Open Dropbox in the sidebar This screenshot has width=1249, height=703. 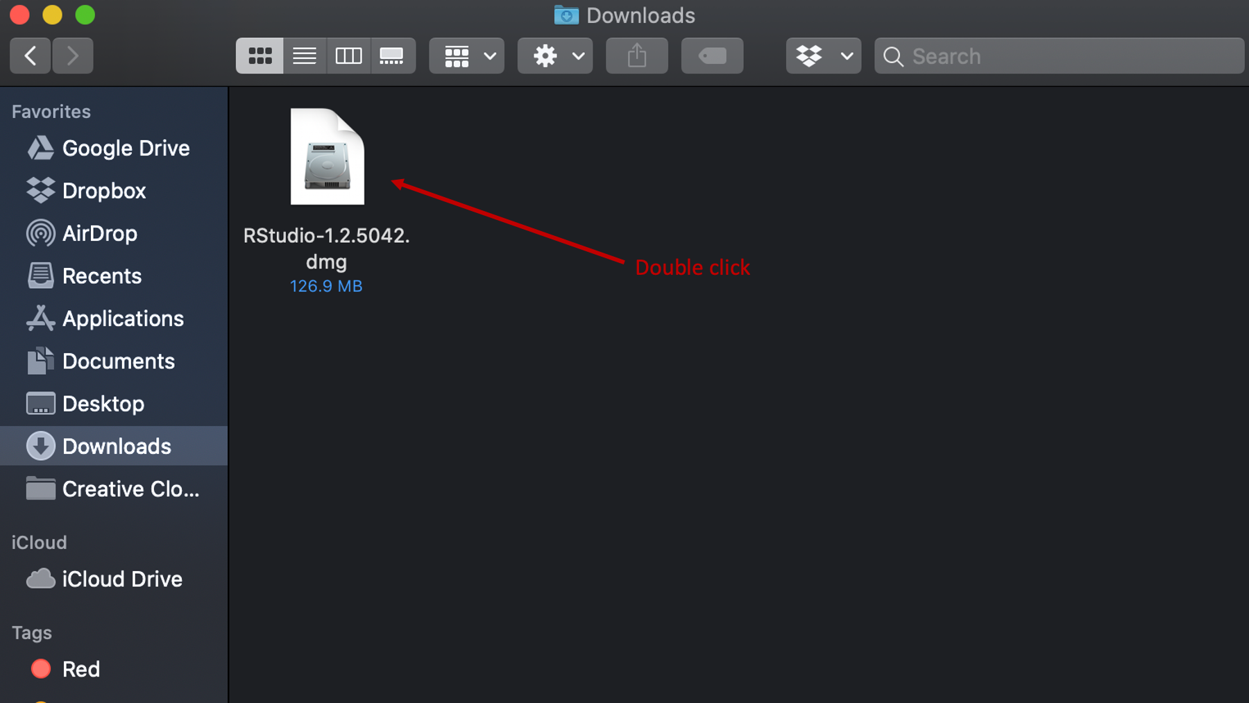[114, 191]
